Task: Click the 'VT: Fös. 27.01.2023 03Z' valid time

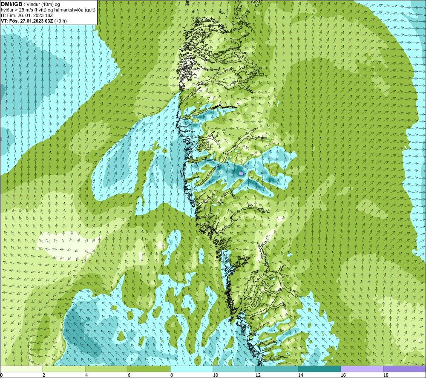Action: [27, 21]
